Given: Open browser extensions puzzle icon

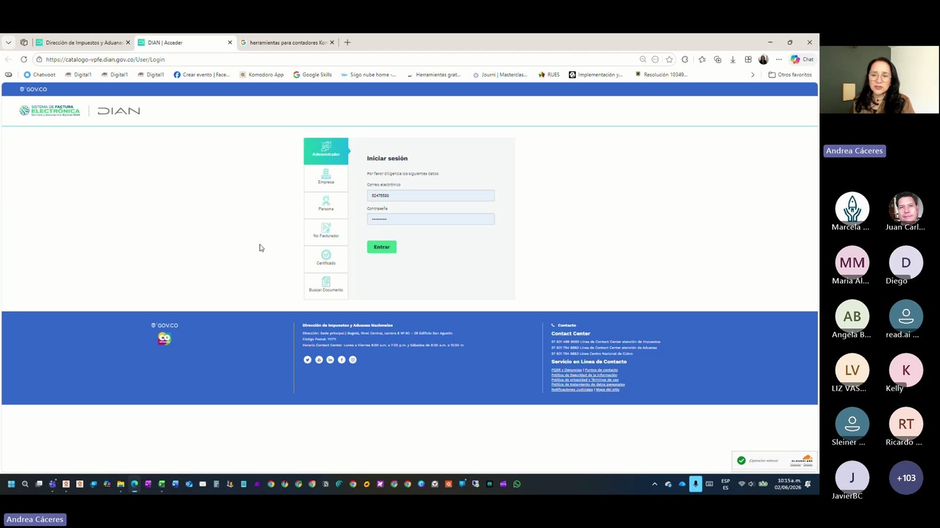Looking at the screenshot, I should pyautogui.click(x=685, y=59).
